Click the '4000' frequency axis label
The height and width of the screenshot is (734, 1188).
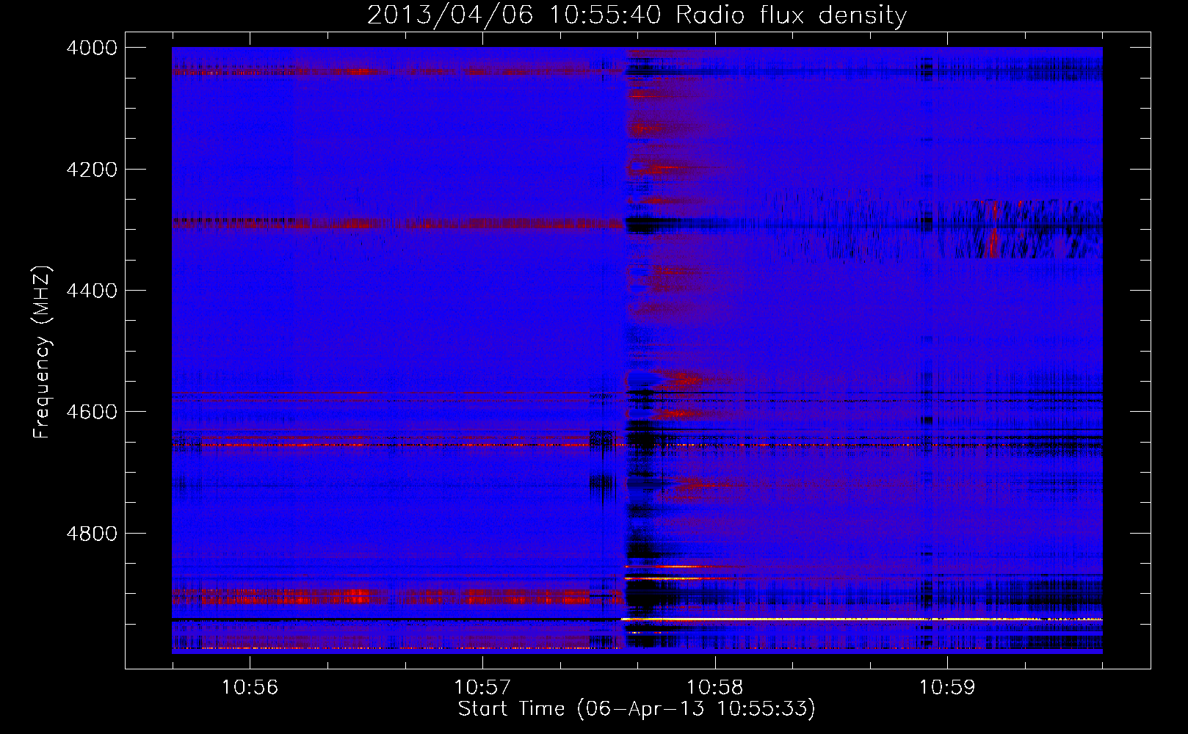click(92, 48)
